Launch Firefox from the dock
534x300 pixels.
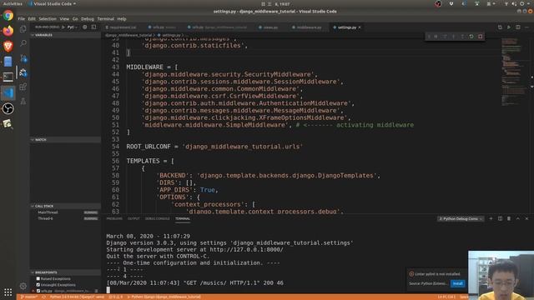[8, 31]
